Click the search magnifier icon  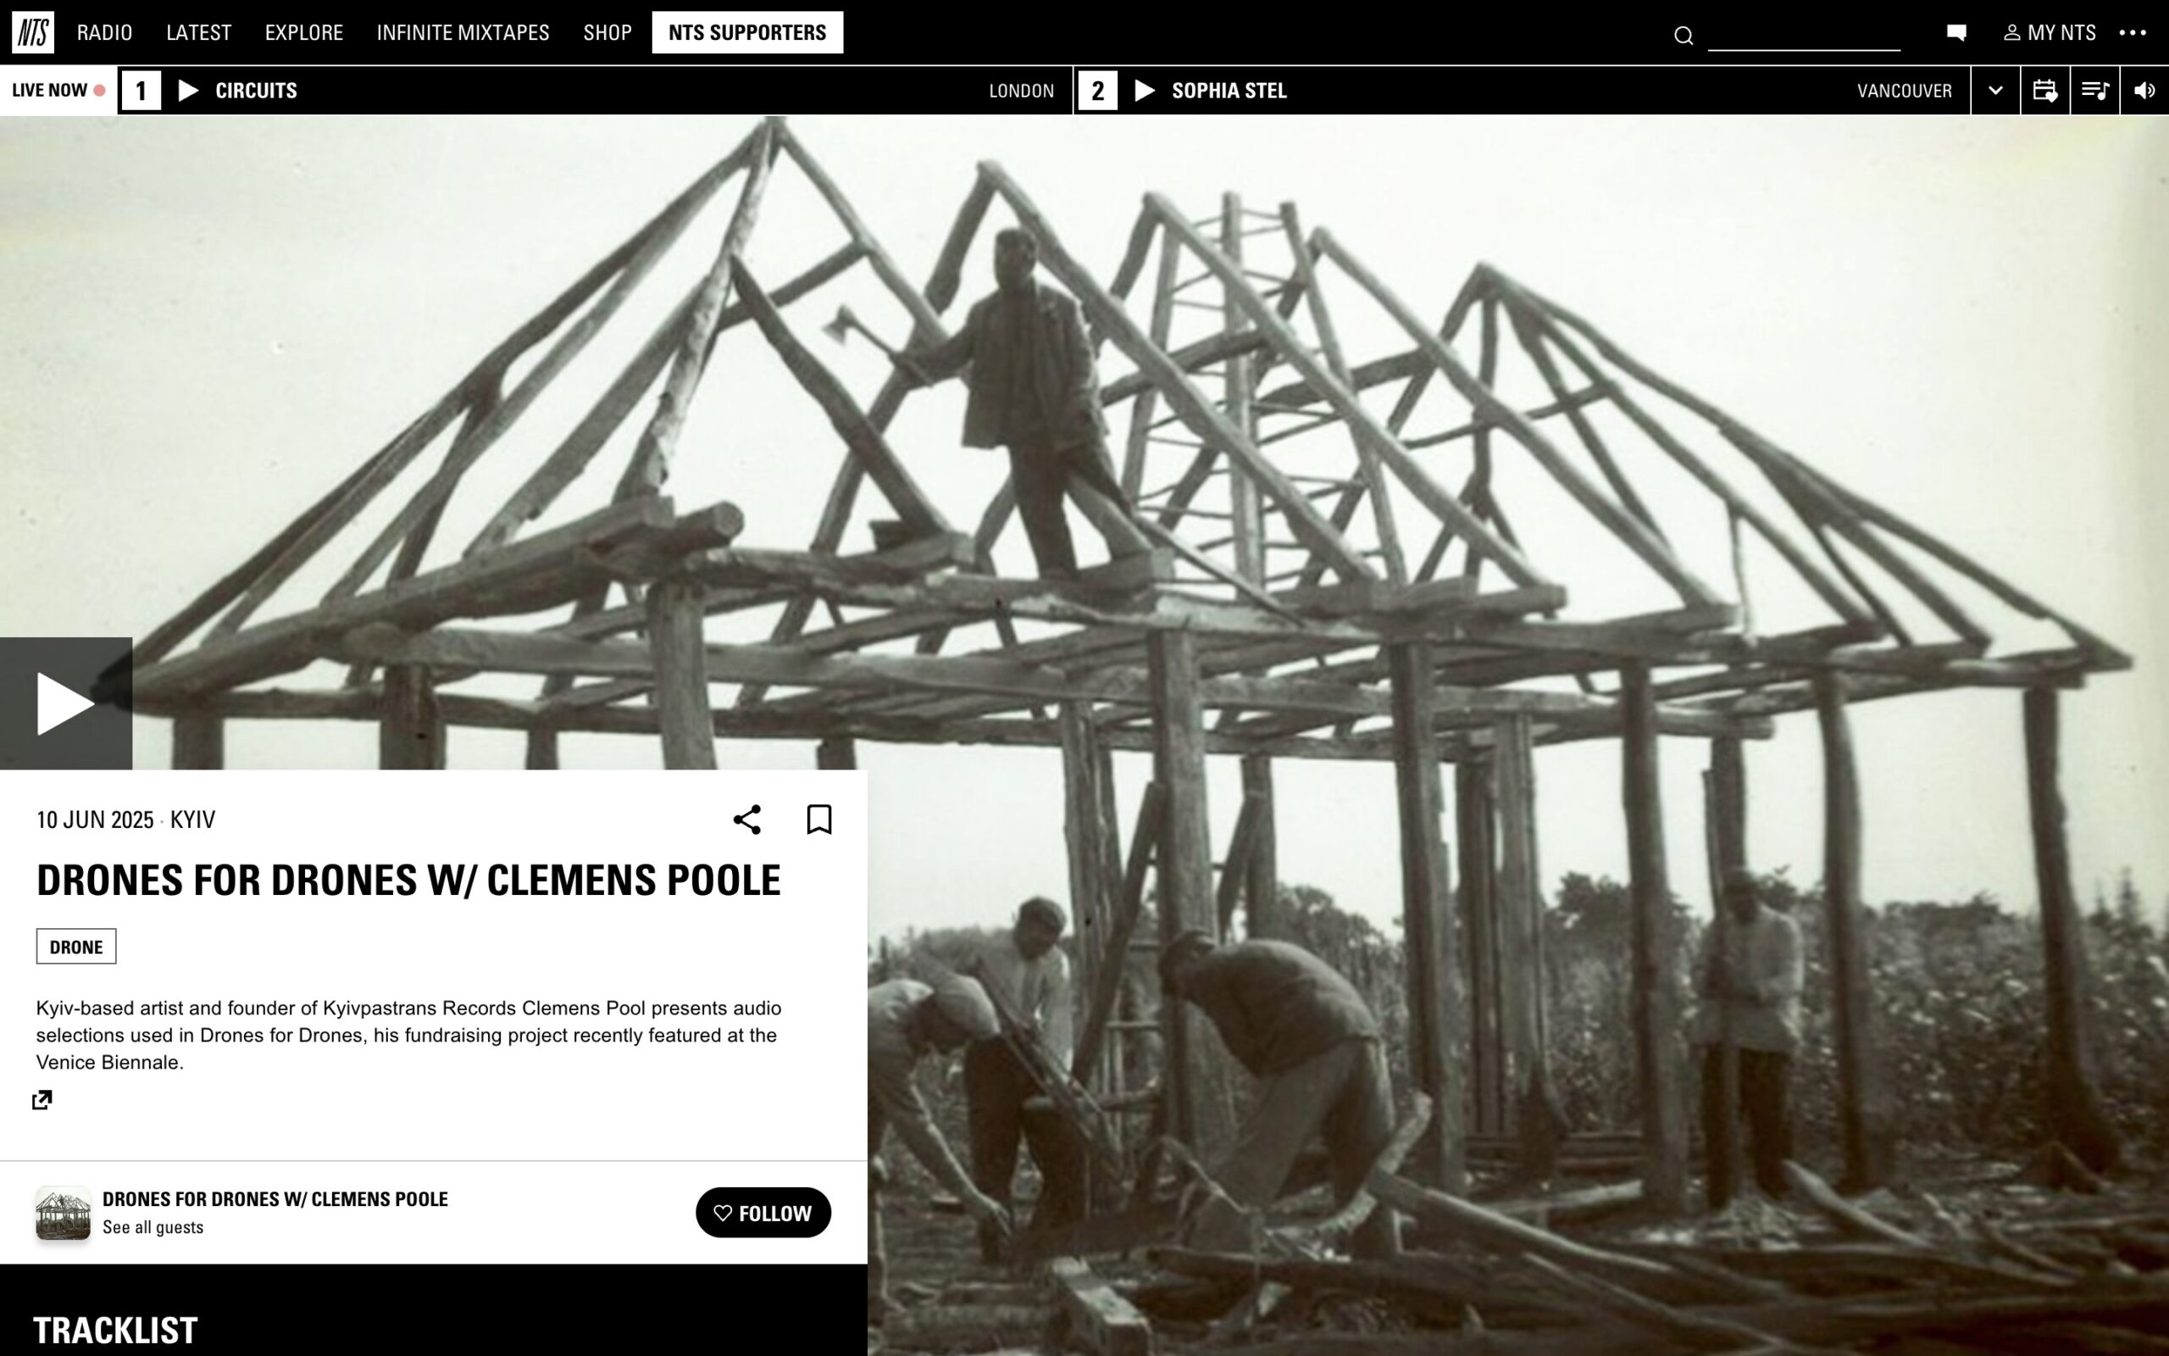(x=1684, y=35)
